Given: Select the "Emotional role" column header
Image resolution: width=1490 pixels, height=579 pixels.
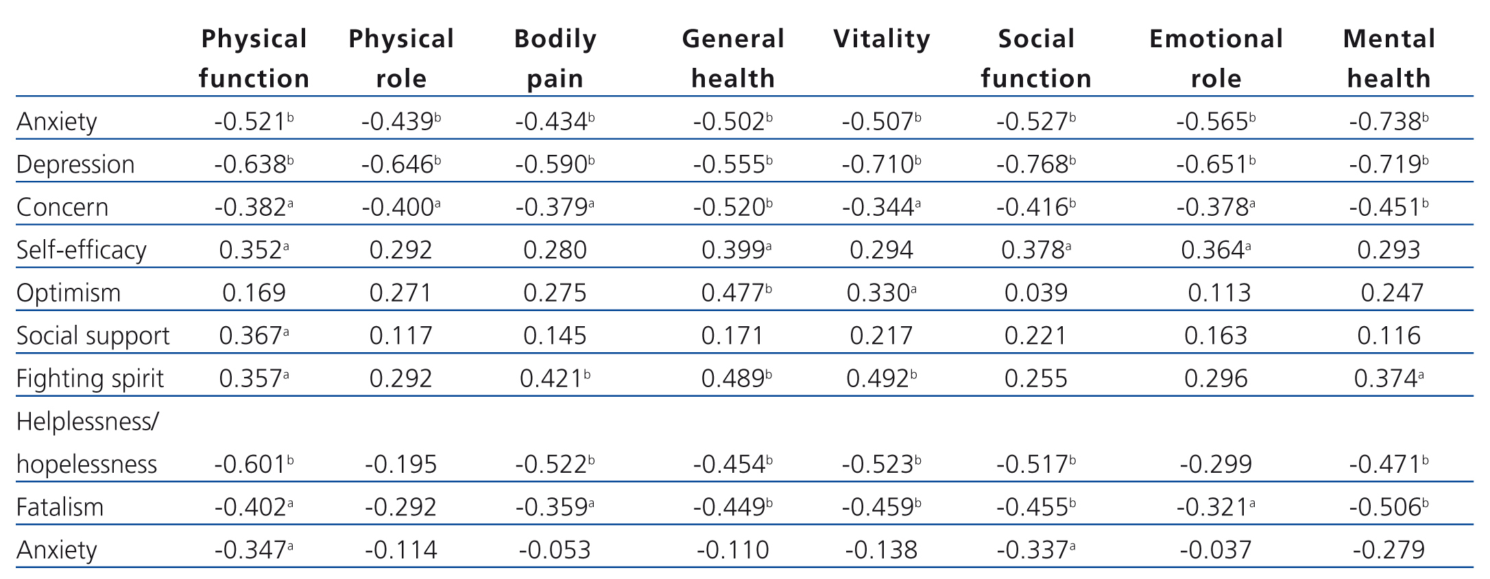Looking at the screenshot, I should click(x=1216, y=58).
